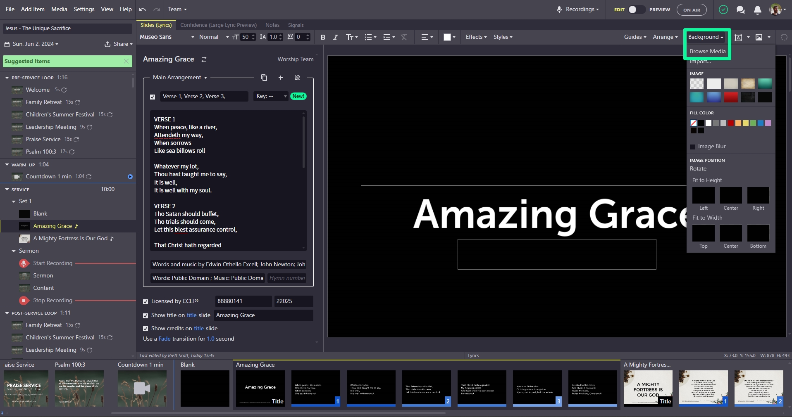Image resolution: width=792 pixels, height=417 pixels.
Task: Click the undo arrow icon
Action: (x=143, y=9)
